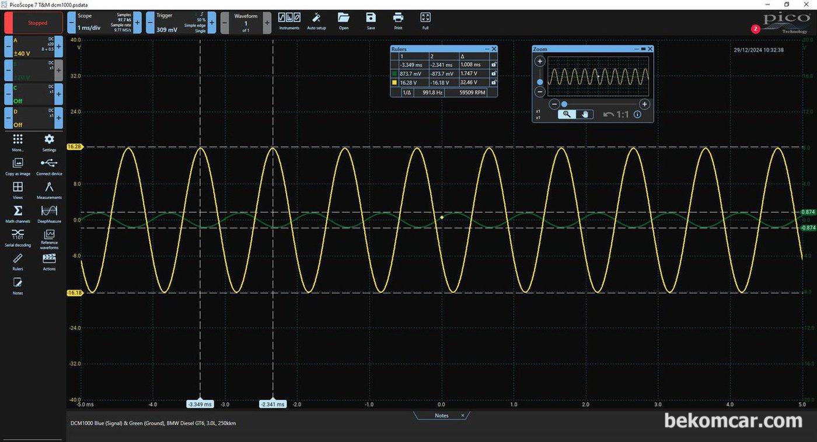Close the Notes tab

pyautogui.click(x=463, y=416)
